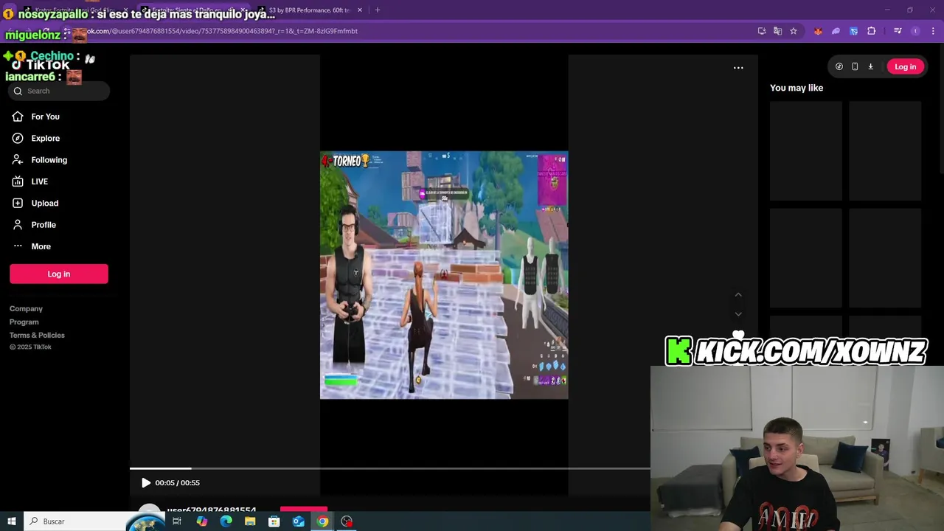
Task: Click the browser address bar URL
Action: click(221, 31)
